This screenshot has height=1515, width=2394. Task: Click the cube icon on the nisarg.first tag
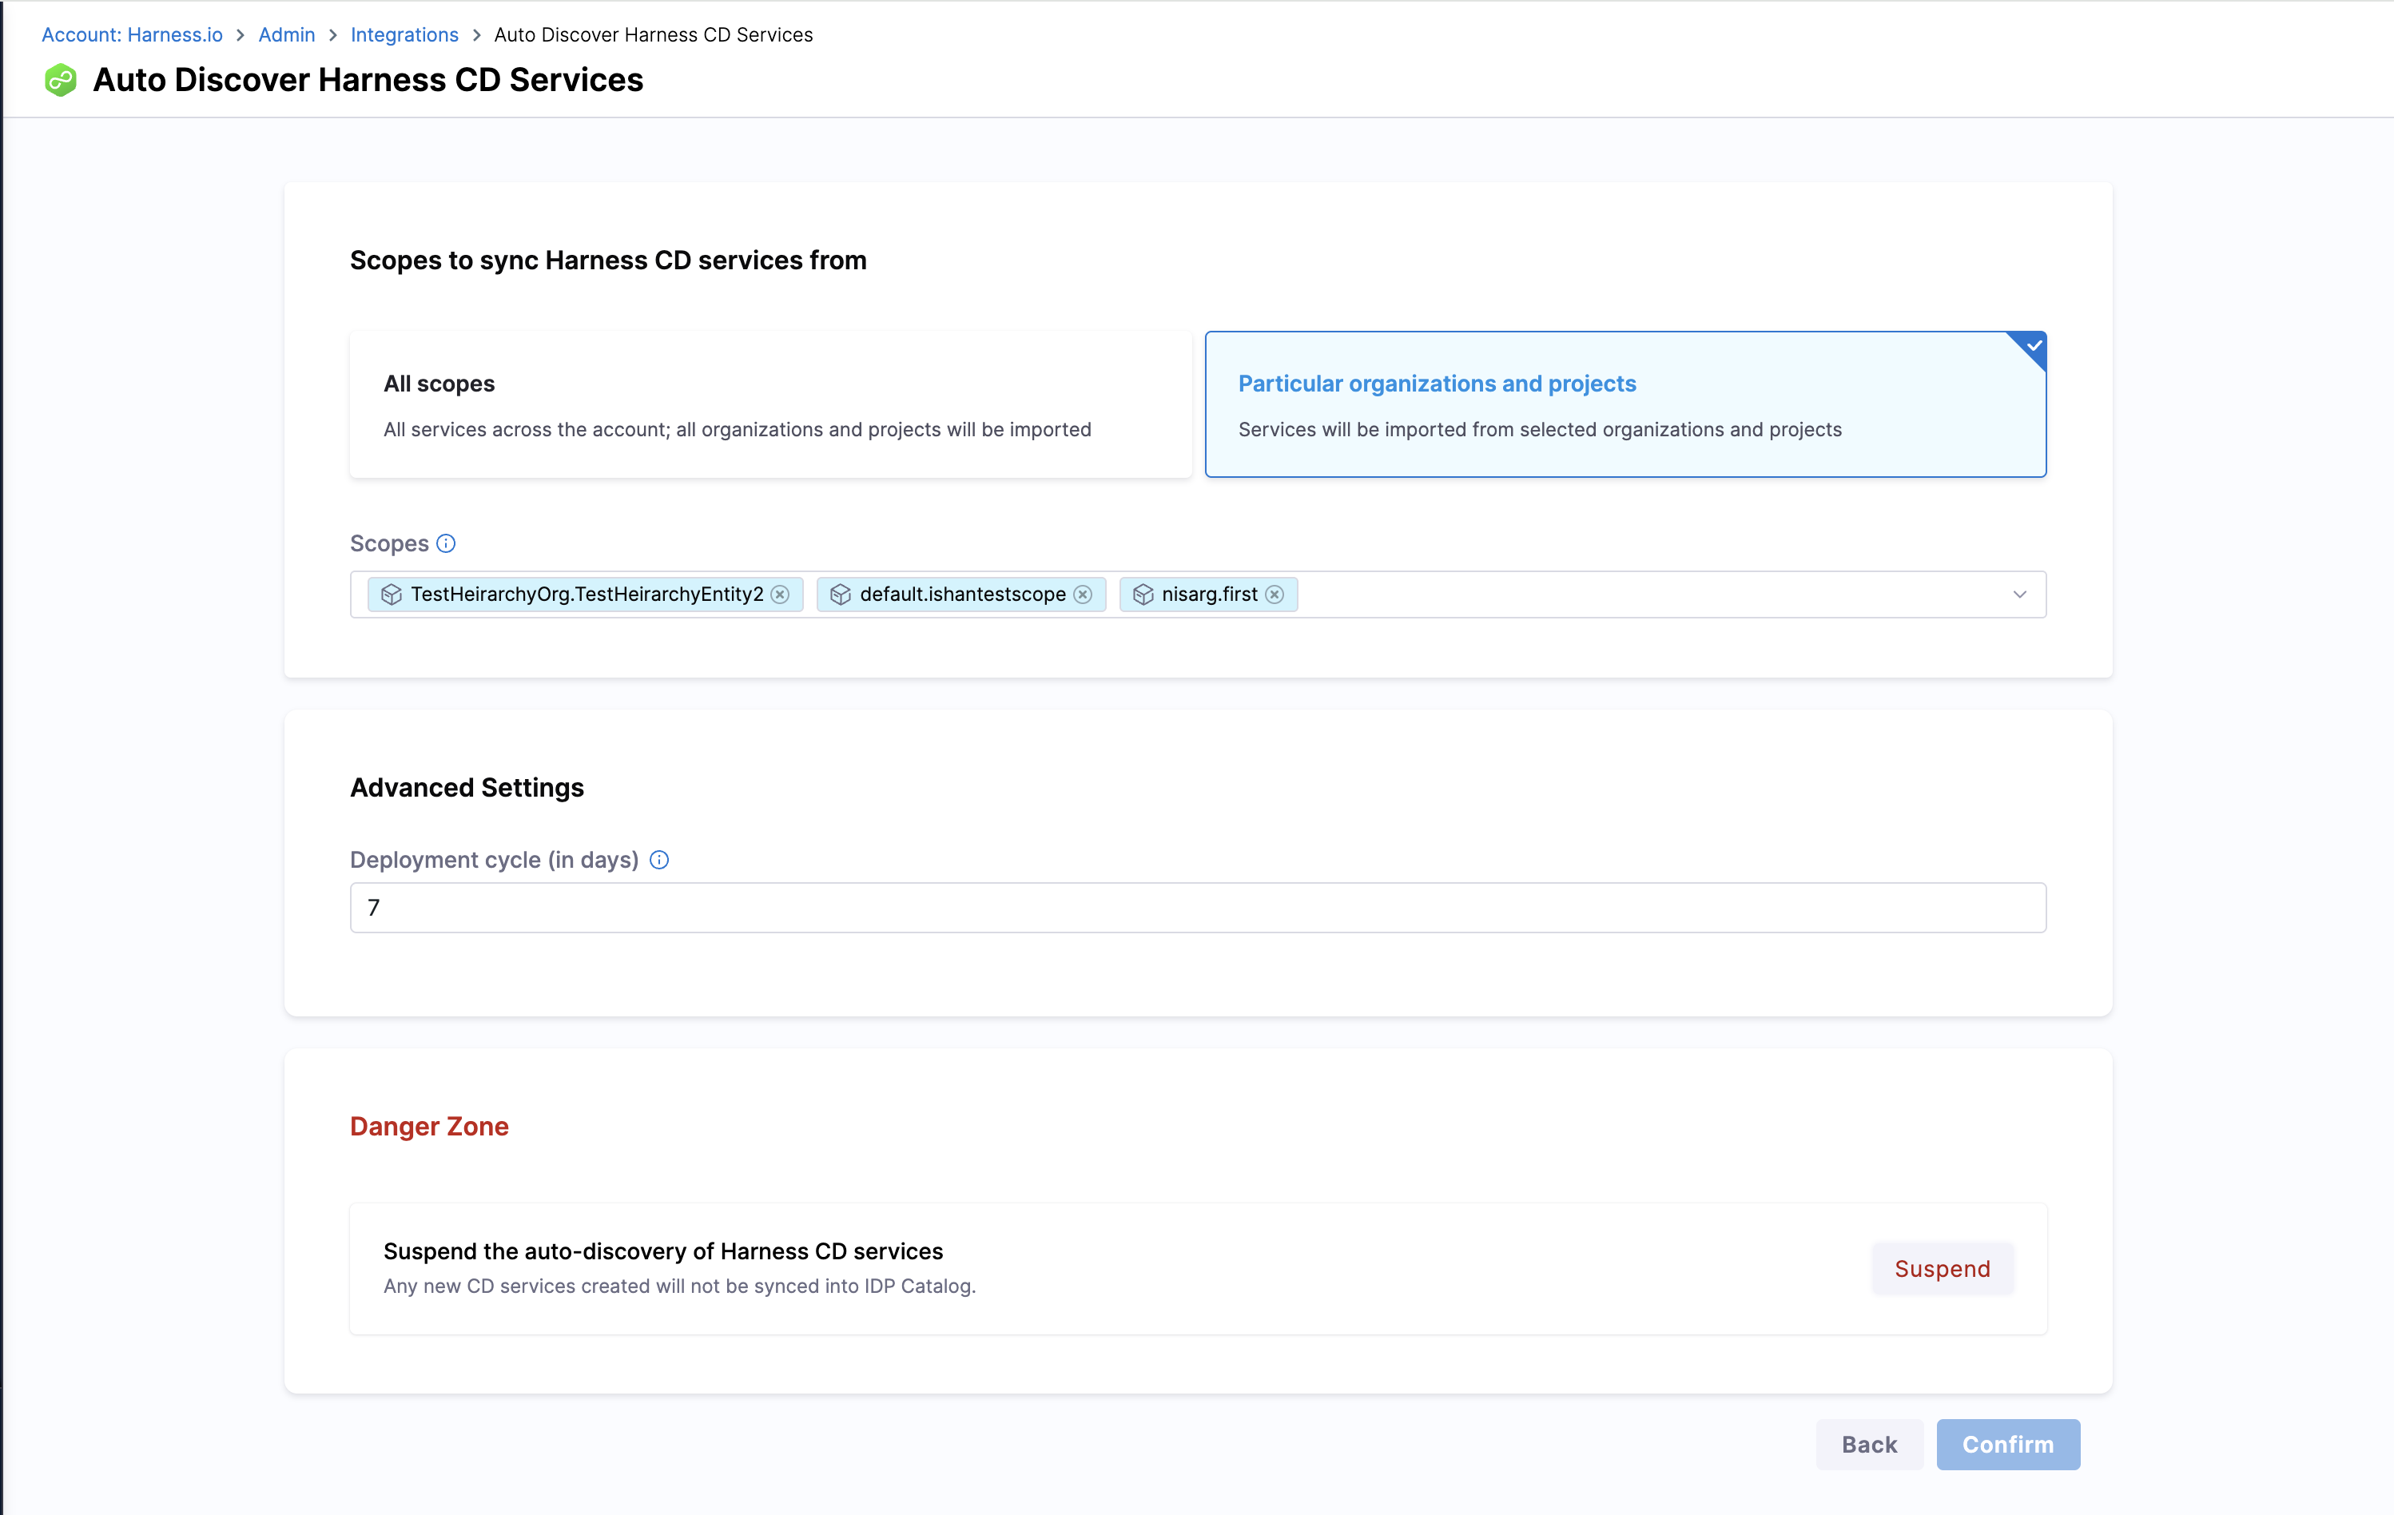1143,594
